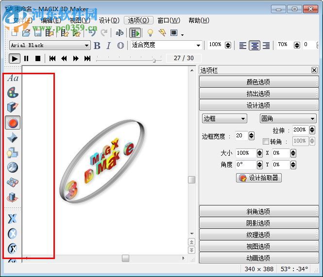323x277 pixels.
Task: Open the 视图(V) menu
Action: (x=80, y=20)
